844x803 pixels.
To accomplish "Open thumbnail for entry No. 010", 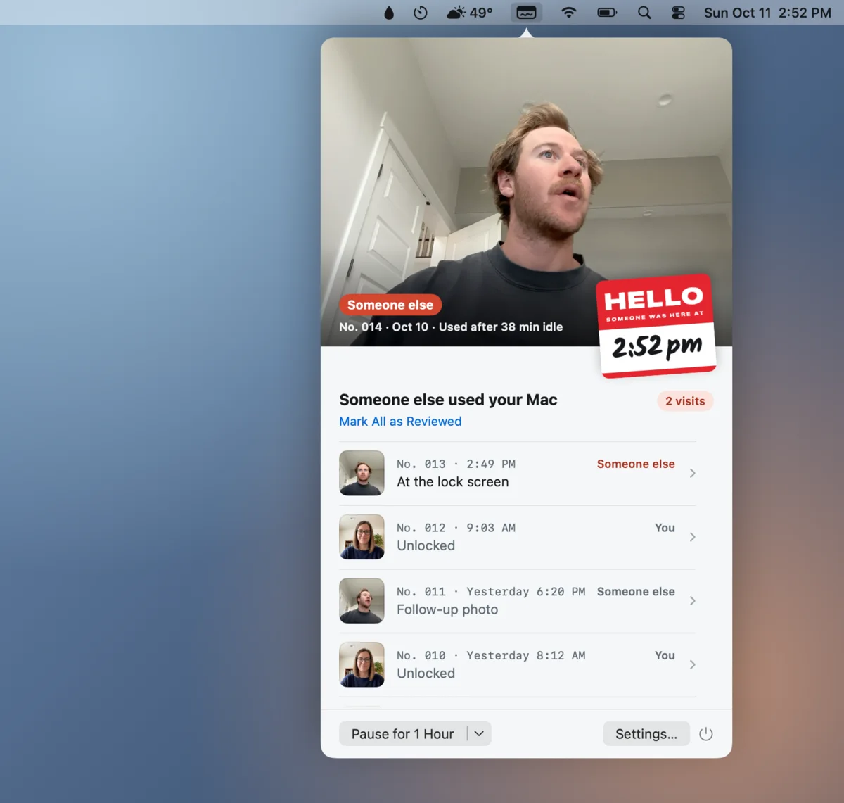I will [x=362, y=664].
